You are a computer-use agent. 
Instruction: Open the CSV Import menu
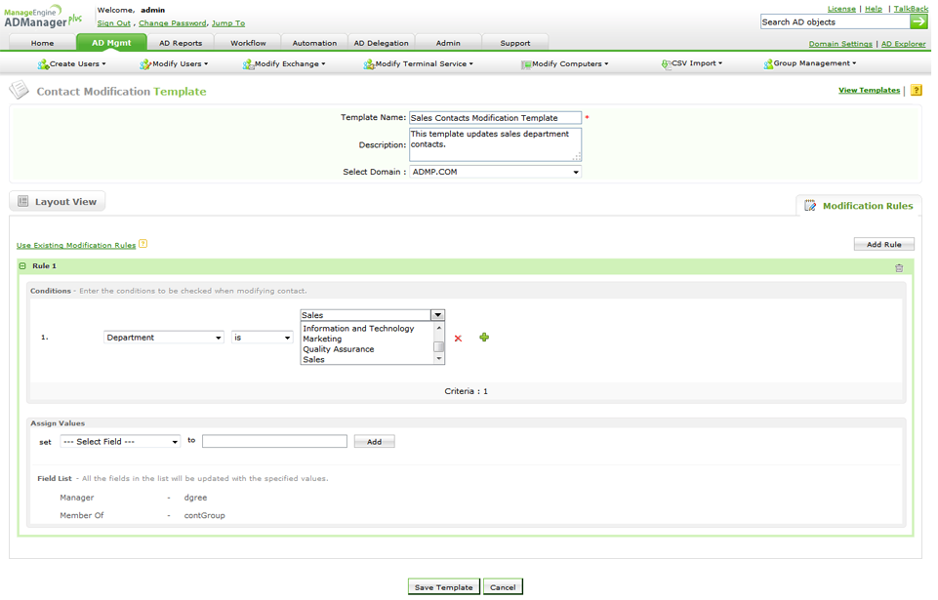(692, 64)
